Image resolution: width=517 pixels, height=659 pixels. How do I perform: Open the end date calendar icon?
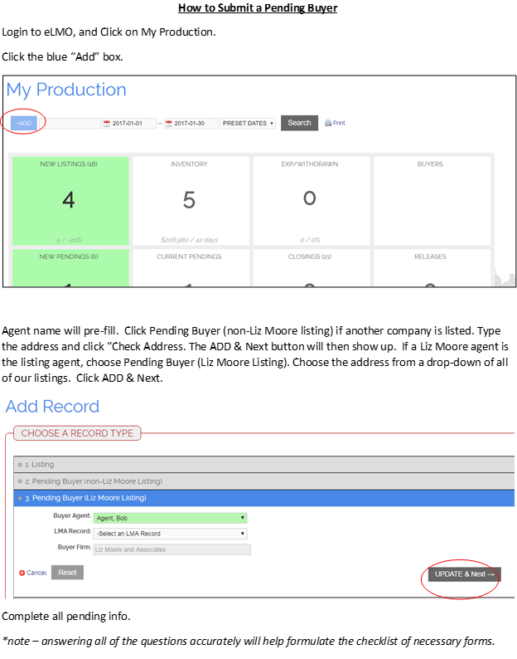click(x=169, y=124)
